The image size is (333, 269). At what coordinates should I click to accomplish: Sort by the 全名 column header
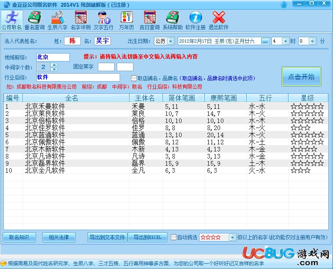coord(76,98)
